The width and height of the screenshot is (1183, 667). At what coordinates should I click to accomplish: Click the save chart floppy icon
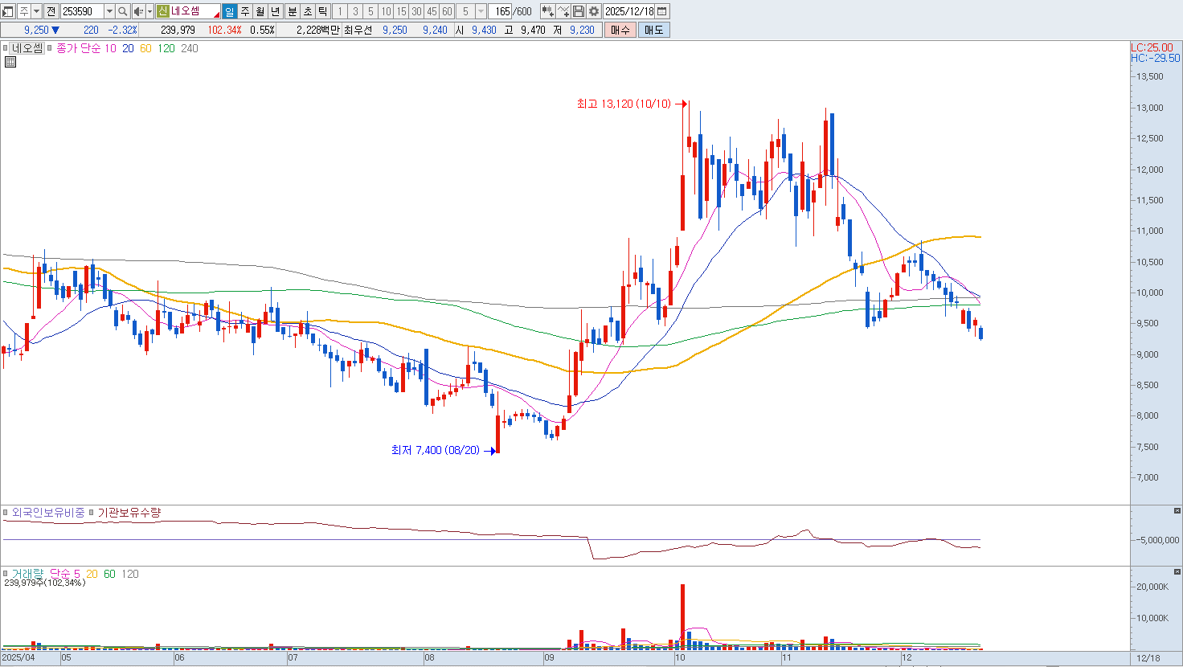click(x=579, y=11)
